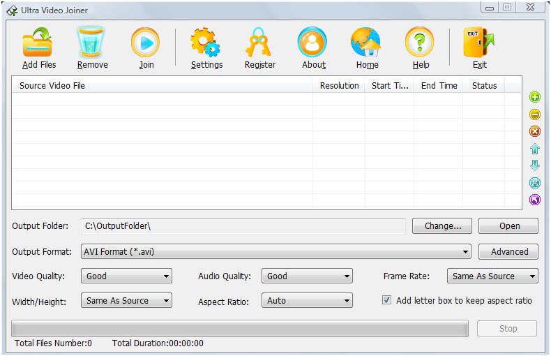Click Total Files Number:0 status text
Viewport: 551px width, 356px height.
click(53, 343)
